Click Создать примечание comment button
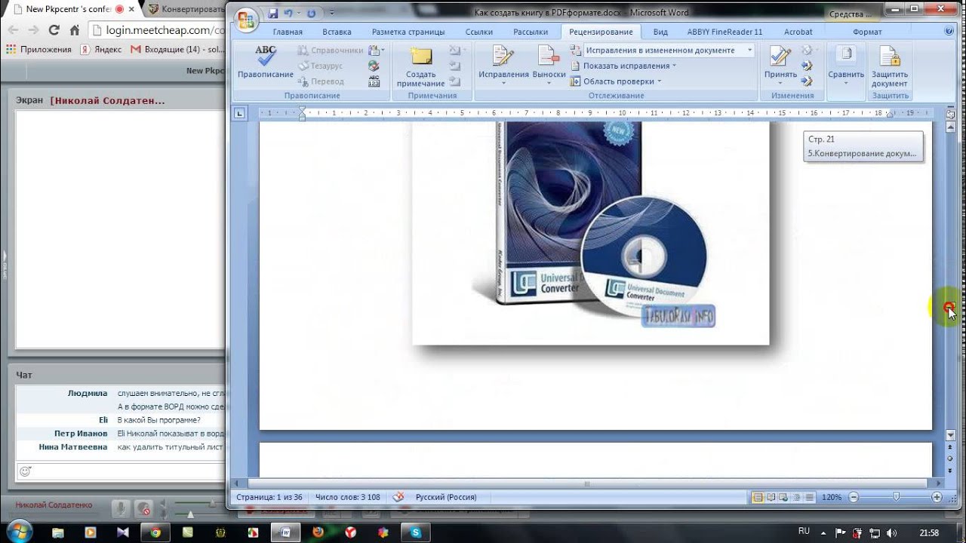The height and width of the screenshot is (543, 966). pos(420,66)
